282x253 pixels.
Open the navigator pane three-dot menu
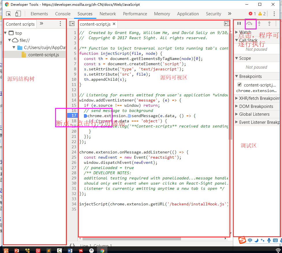(60, 24)
